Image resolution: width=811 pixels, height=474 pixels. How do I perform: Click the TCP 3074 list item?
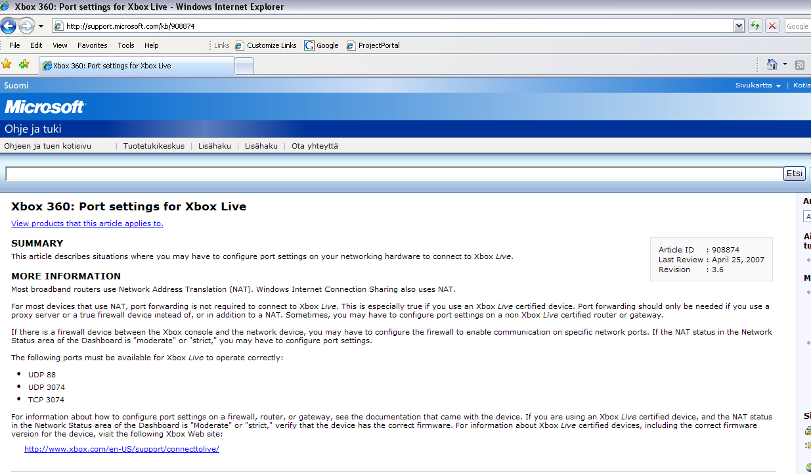[x=46, y=400]
